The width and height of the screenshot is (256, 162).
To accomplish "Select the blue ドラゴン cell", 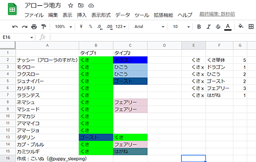I will [130, 60].
